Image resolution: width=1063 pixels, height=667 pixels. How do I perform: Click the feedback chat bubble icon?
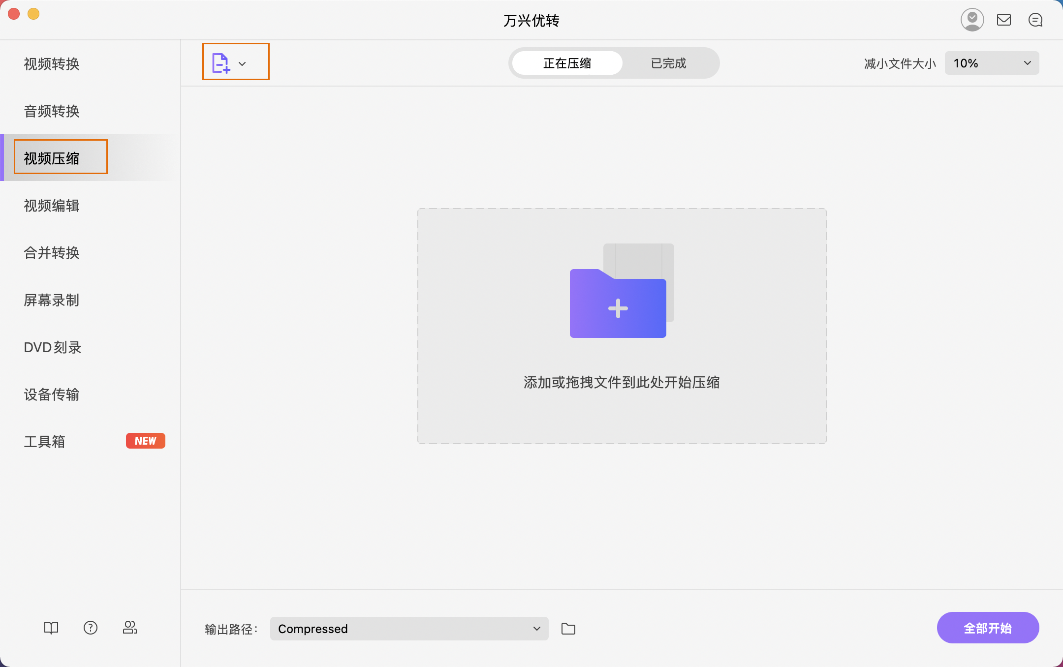tap(1036, 20)
